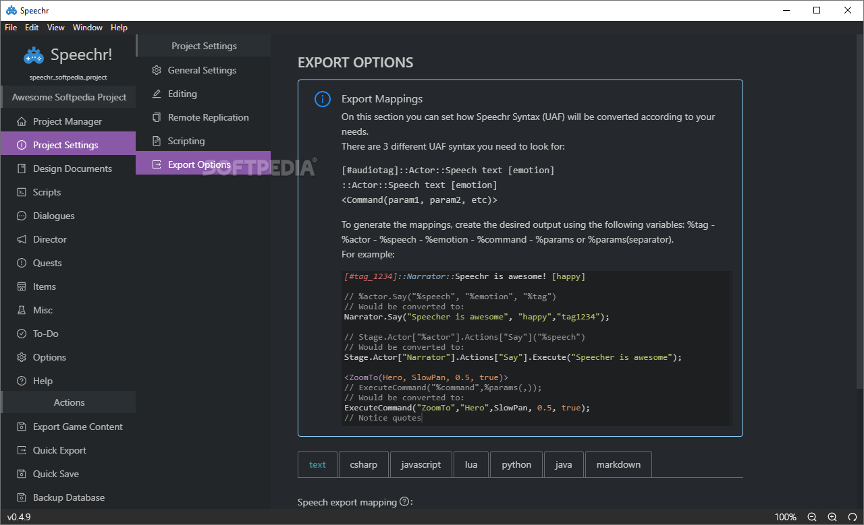Click the Project Settings info icon
Screen dimensions: 864x525
[21, 145]
